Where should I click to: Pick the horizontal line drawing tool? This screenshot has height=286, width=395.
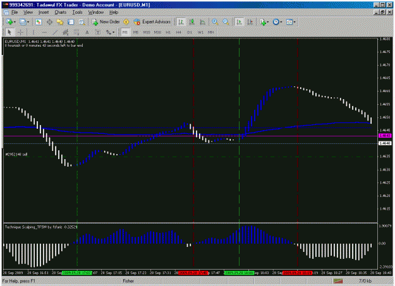click(x=44, y=32)
